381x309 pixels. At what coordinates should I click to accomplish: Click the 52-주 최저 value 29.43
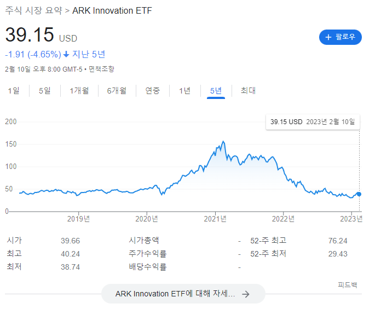338,254
